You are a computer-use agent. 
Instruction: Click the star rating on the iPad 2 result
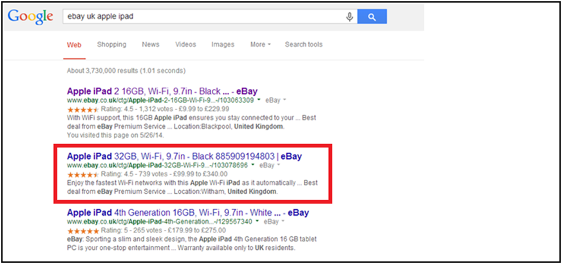[80, 109]
